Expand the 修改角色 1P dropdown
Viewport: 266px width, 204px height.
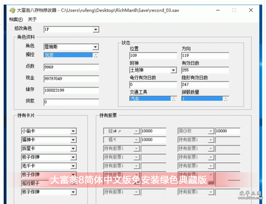(96, 29)
